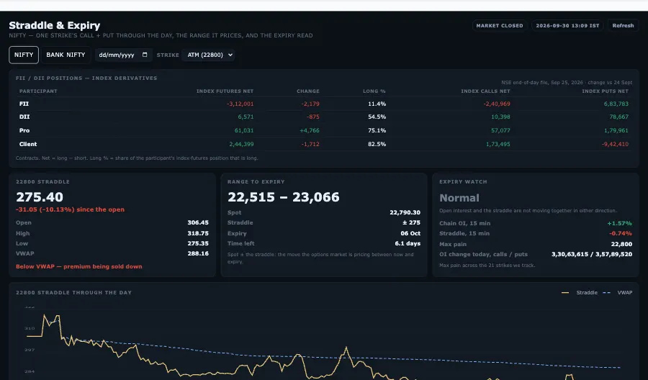Click the Spot value 22,790.30
Image resolution: width=648 pixels, height=380 pixels.
tap(405, 213)
